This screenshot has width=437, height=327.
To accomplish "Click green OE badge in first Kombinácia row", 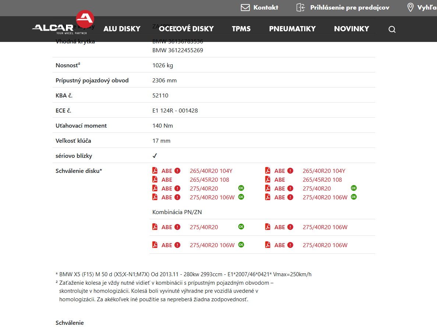I will pyautogui.click(x=241, y=227).
